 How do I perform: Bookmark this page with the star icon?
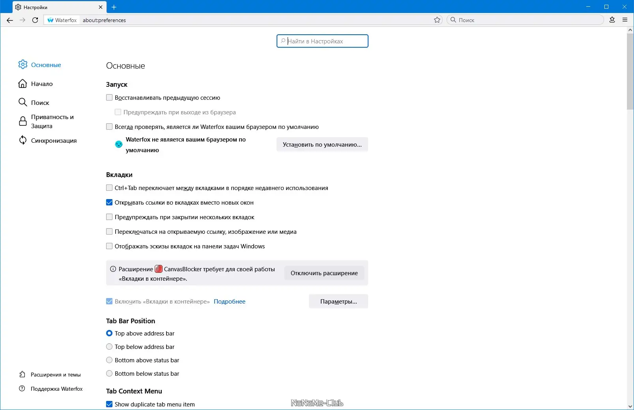(x=437, y=20)
